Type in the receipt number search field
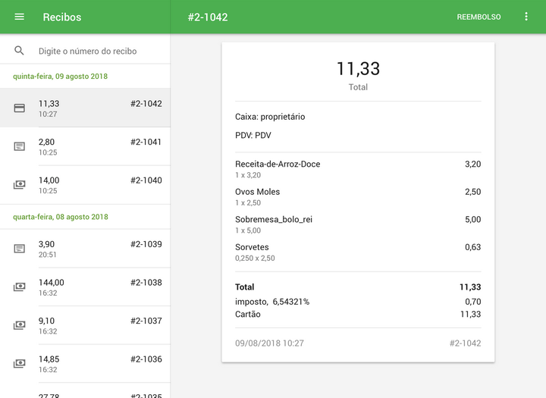546x398 pixels. coord(99,51)
